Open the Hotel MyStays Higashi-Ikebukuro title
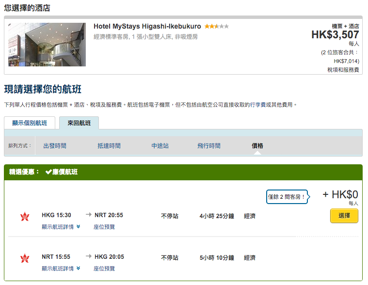368x285 pixels. click(x=147, y=26)
